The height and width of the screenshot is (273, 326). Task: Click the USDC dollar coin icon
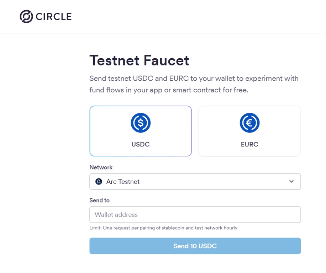point(141,123)
